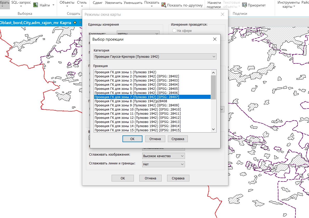Select the На сфере radio button
This screenshot has width=309, height=218.
[174, 31]
